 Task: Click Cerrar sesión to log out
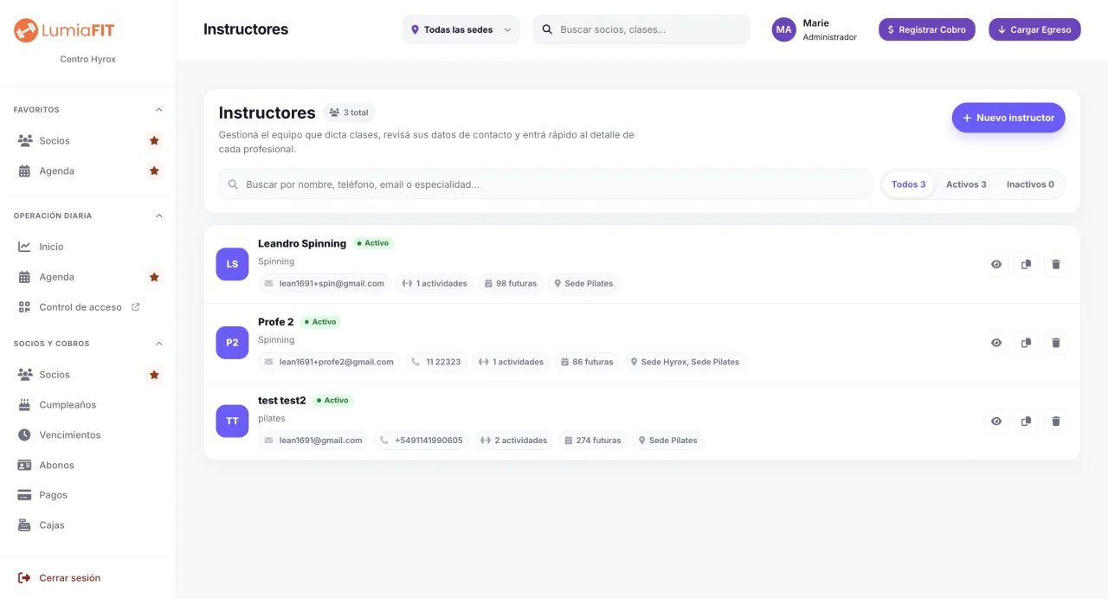[x=59, y=577]
